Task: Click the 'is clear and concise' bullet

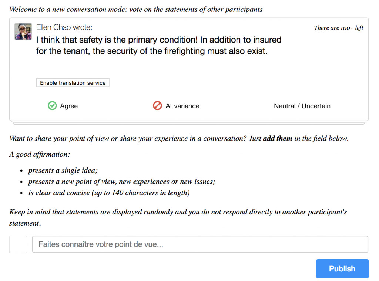Action: [109, 193]
